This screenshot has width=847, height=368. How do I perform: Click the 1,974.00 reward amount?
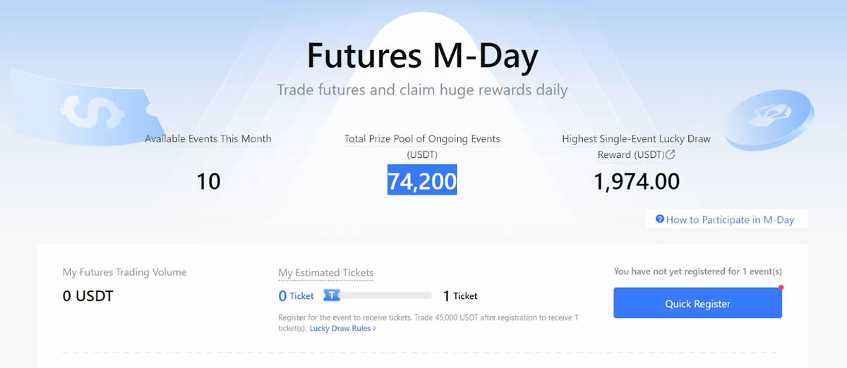(637, 181)
